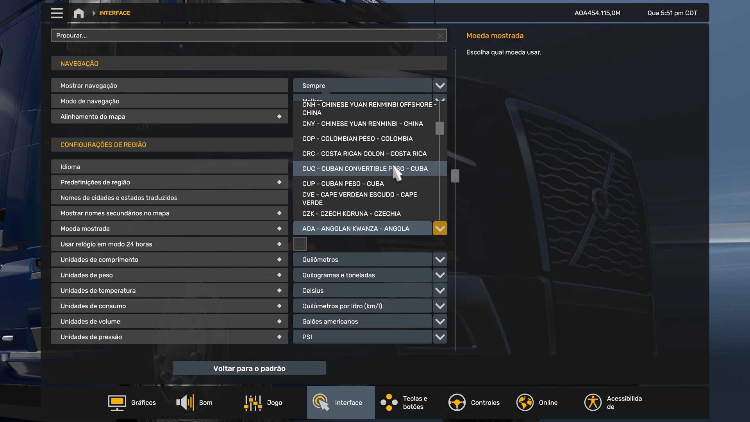
Task: Open Controles steering wheel icon
Action: 457,402
